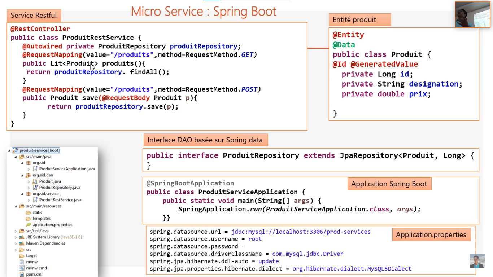Expand the ProduitServiceApplication.java node
The width and height of the screenshot is (493, 277).
click(29, 169)
